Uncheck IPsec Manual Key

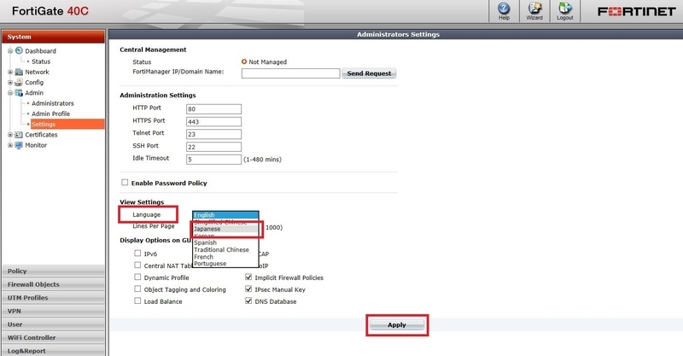tap(248, 289)
